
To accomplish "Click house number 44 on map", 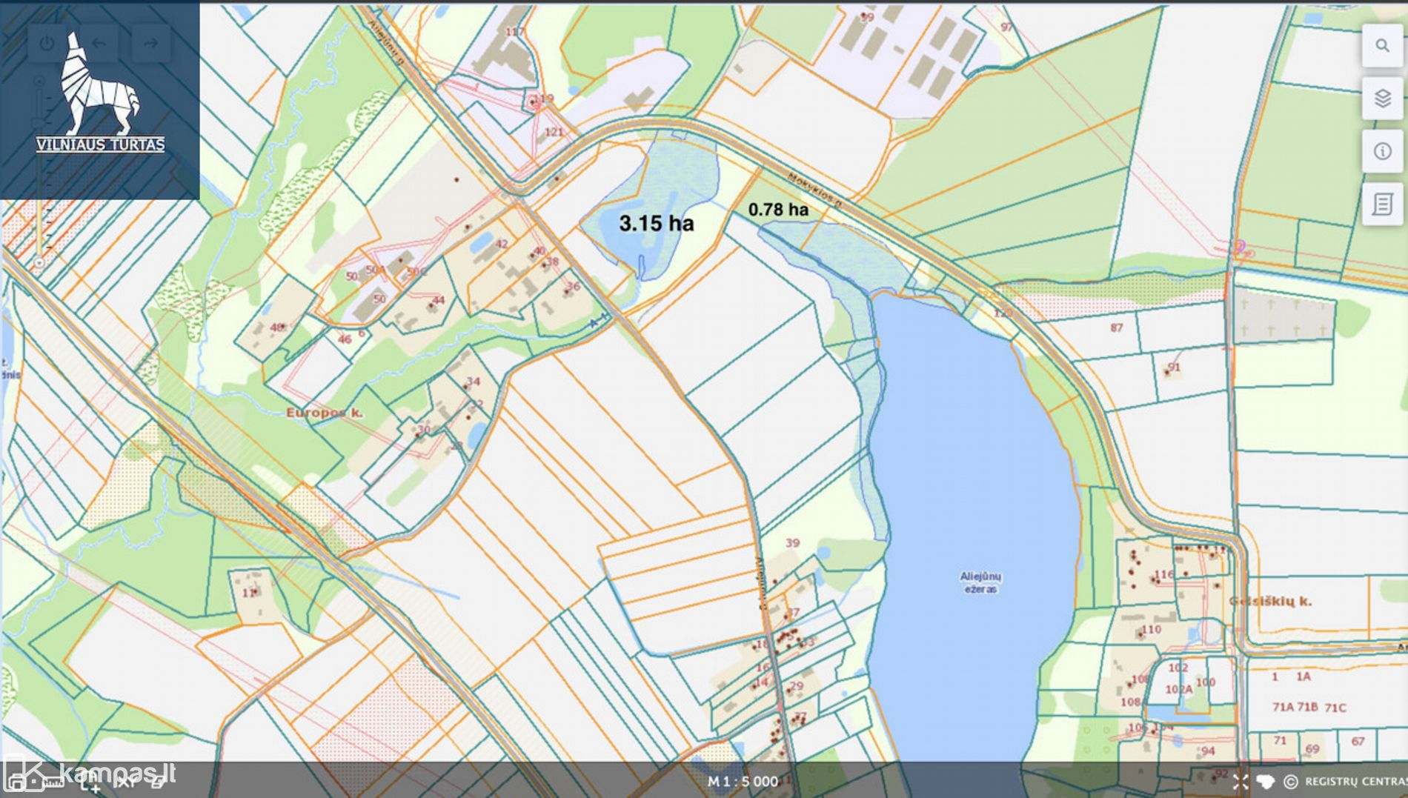I will 439,300.
